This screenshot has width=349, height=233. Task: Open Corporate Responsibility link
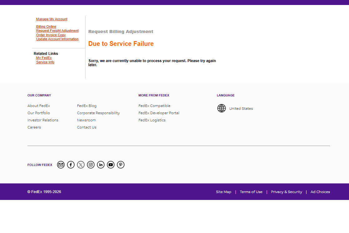click(98, 113)
